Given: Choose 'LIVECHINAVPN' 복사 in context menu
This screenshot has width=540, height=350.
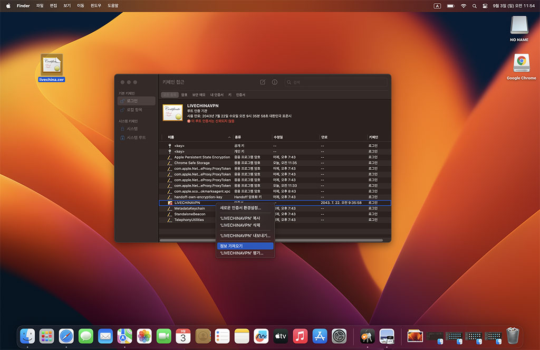Looking at the screenshot, I should pyautogui.click(x=245, y=218).
